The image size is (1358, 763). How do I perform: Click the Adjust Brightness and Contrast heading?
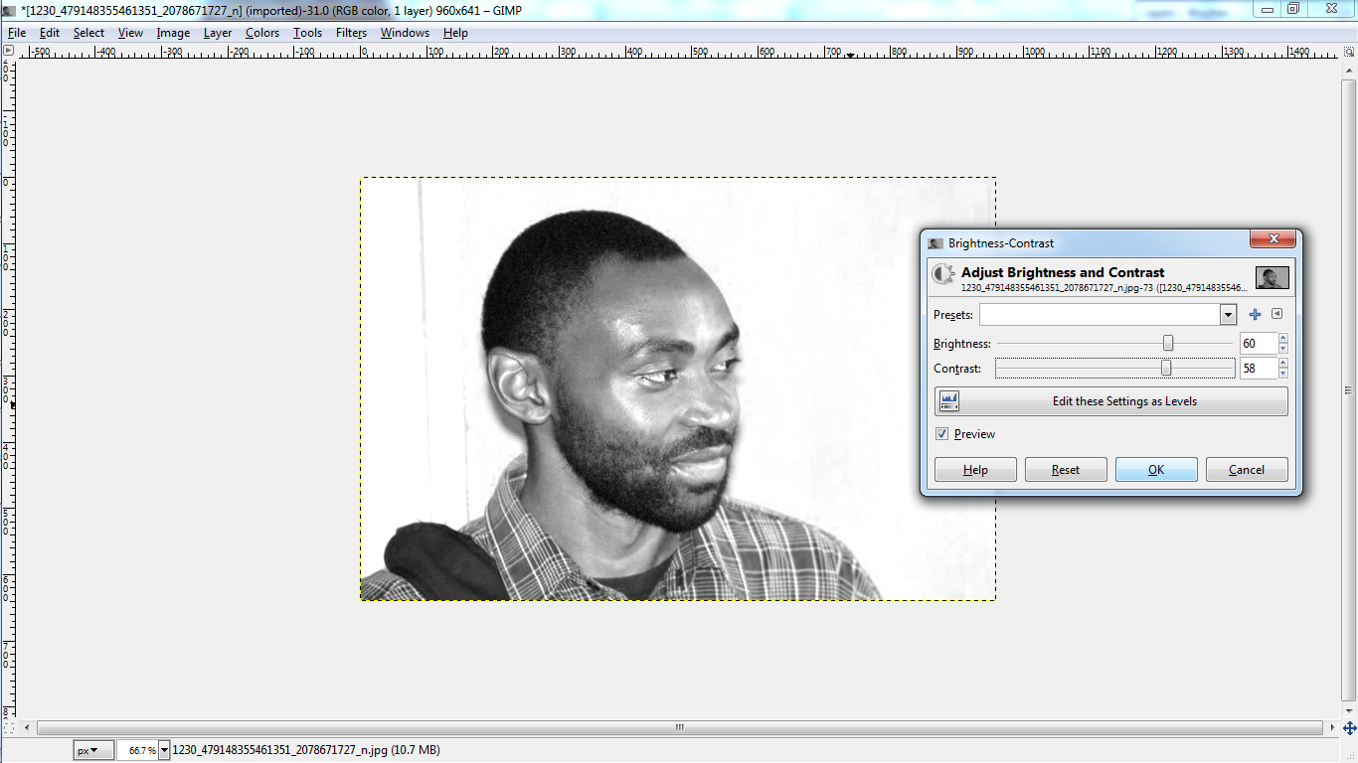[x=1063, y=272]
